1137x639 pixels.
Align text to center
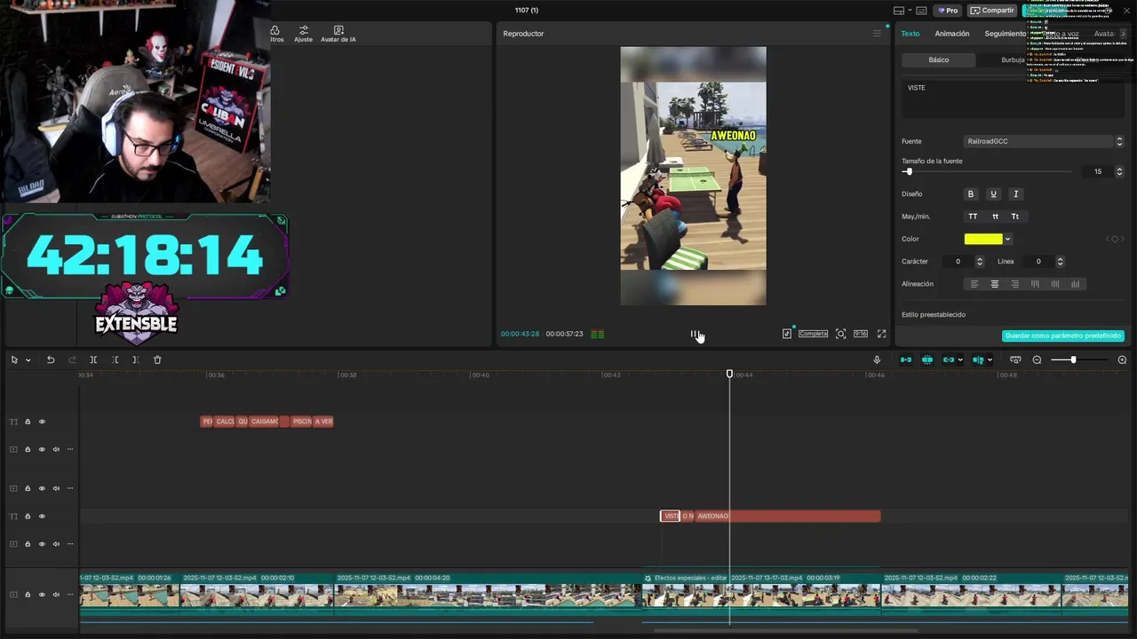[994, 284]
